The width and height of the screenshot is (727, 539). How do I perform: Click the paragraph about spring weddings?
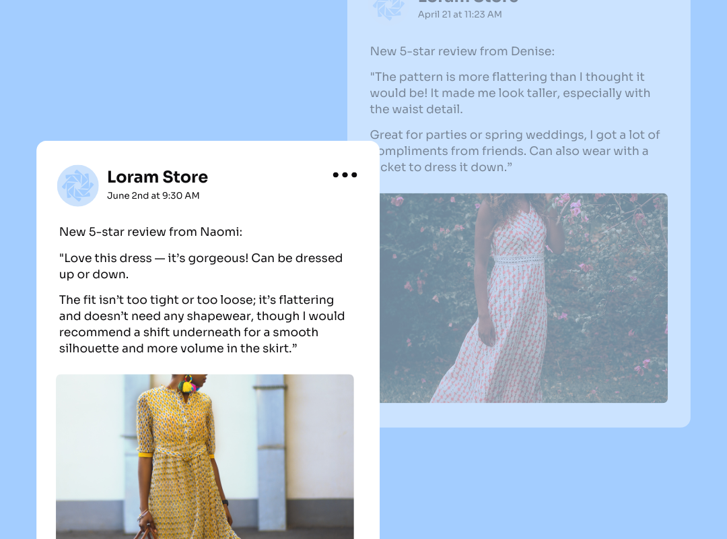(515, 151)
